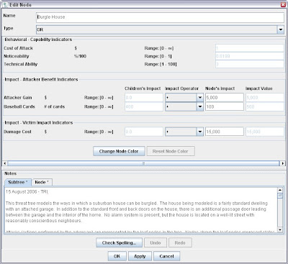Click Baseball Cards Impact Value field 500

click(x=265, y=106)
